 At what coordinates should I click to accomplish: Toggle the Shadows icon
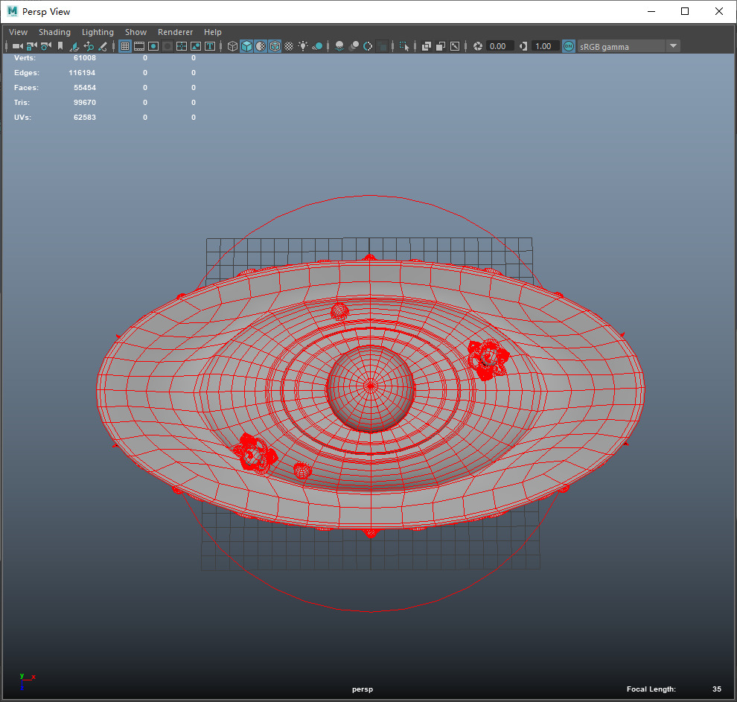(x=317, y=46)
